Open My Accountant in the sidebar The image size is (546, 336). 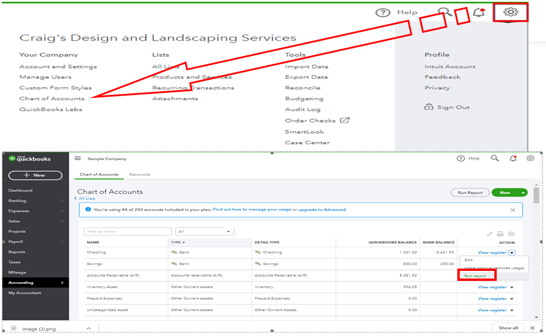[x=25, y=293]
